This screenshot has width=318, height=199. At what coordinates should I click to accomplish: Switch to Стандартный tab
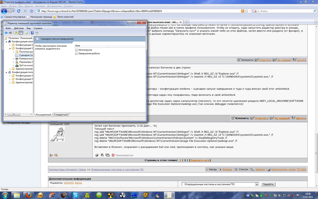coord(60,115)
